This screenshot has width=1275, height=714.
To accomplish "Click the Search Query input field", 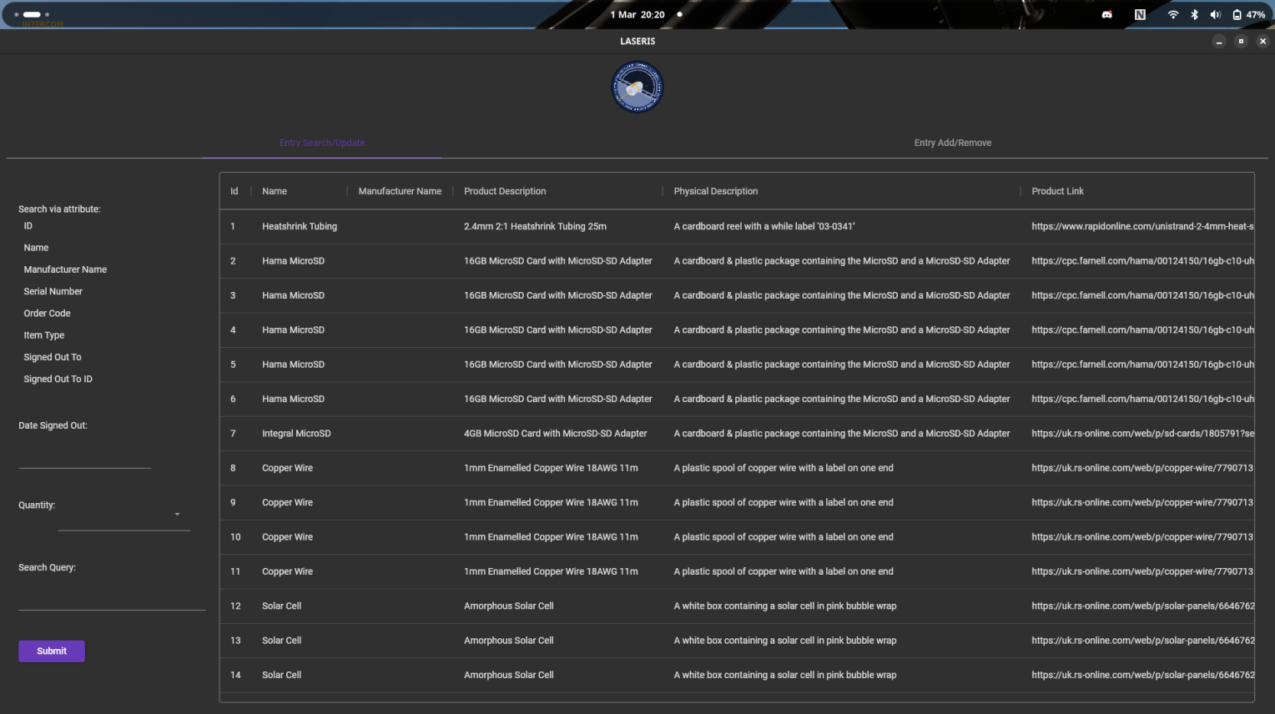I will pyautogui.click(x=112, y=598).
